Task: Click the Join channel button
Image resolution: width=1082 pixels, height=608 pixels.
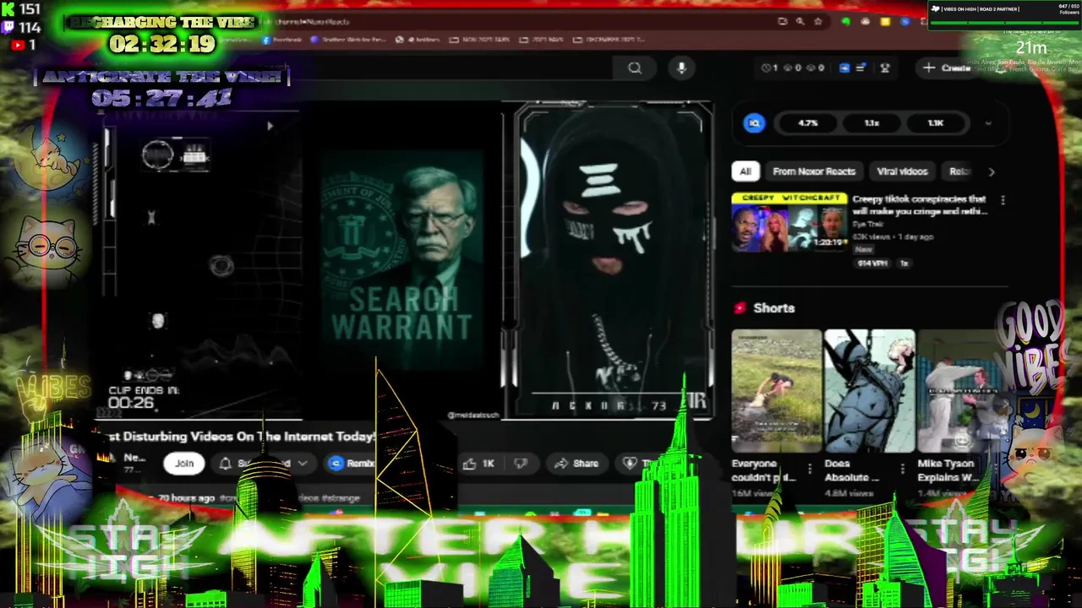Action: coord(184,463)
